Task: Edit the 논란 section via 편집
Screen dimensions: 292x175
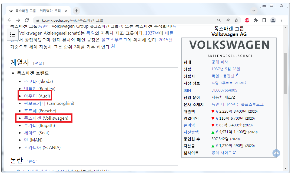Action: [x=32, y=161]
